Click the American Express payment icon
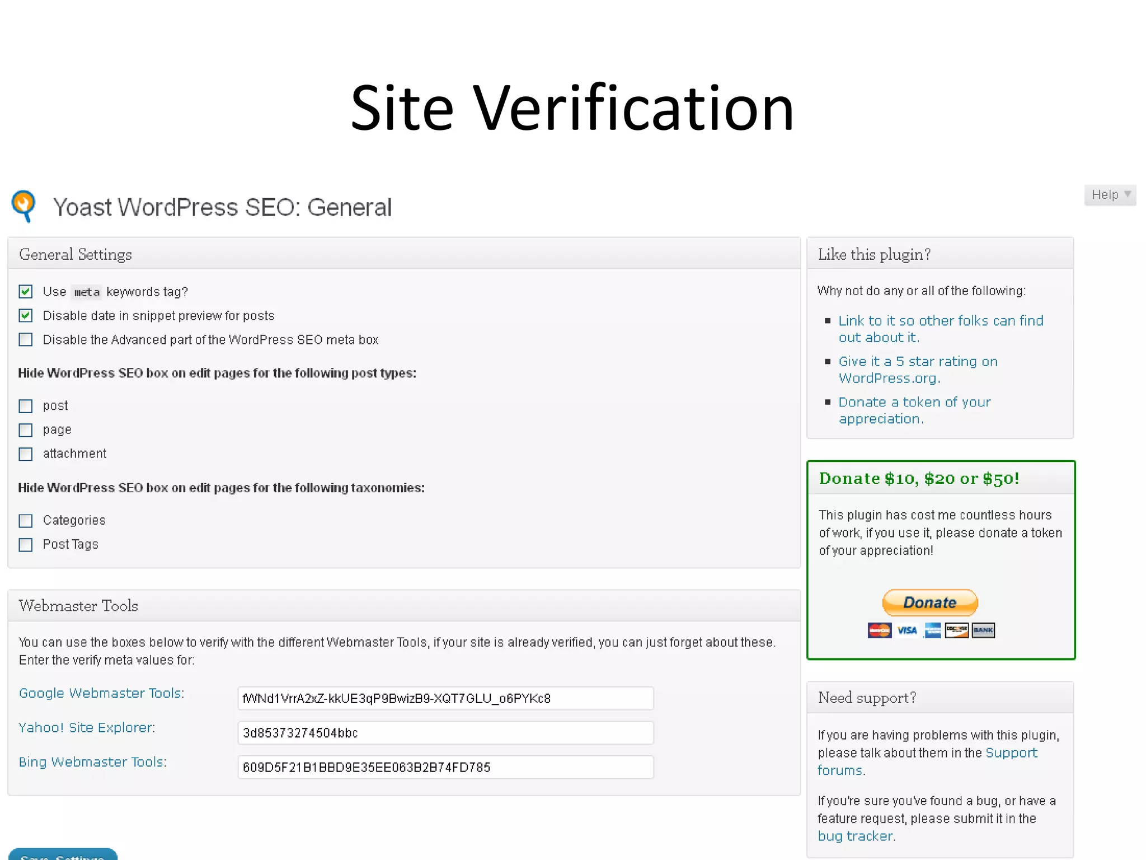Image resolution: width=1146 pixels, height=860 pixels. click(932, 630)
